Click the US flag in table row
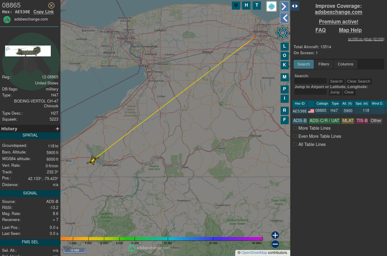The image size is (387, 256). [311, 111]
